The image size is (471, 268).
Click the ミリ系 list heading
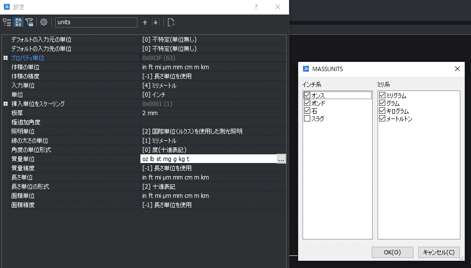383,85
